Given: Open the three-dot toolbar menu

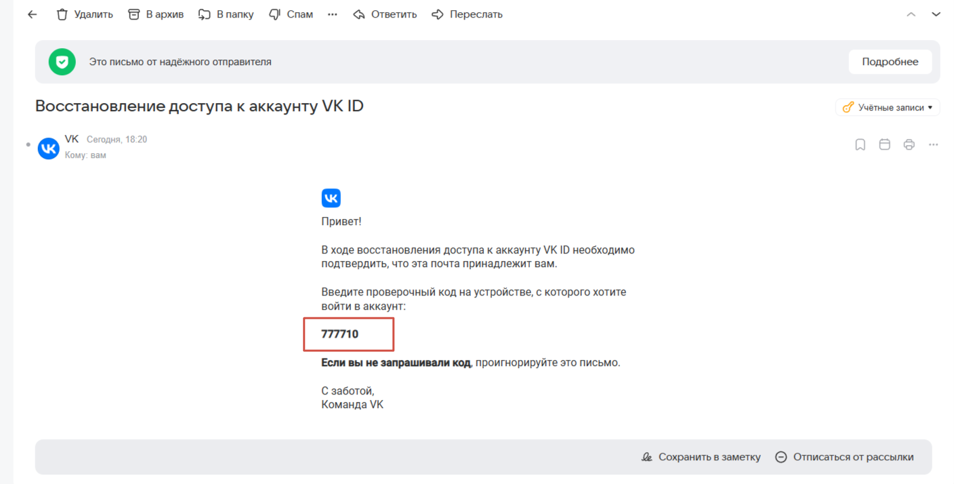Looking at the screenshot, I should pyautogui.click(x=333, y=14).
